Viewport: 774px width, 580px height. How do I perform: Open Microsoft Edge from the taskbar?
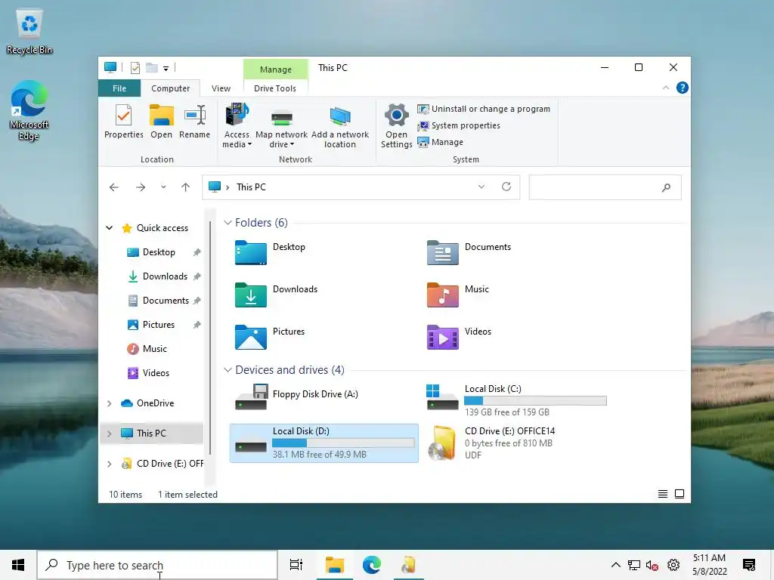(372, 565)
